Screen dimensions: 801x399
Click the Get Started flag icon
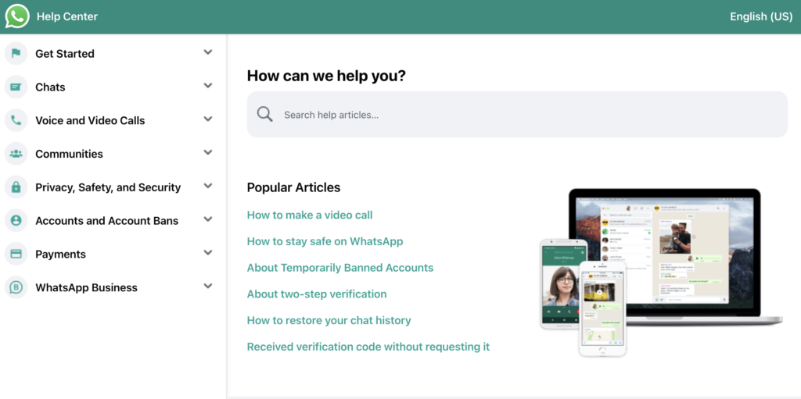point(16,53)
